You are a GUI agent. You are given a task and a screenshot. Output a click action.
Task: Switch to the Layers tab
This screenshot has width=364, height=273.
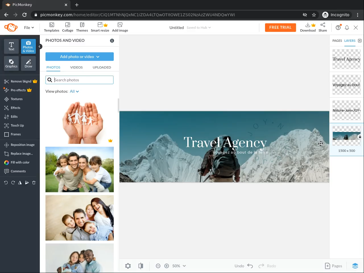350,41
